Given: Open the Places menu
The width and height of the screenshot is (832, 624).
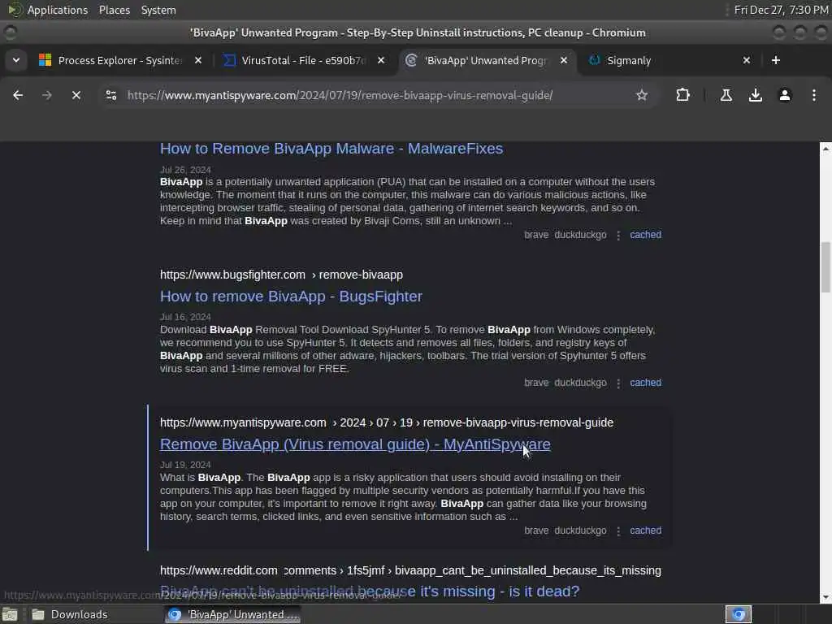Looking at the screenshot, I should 114,10.
